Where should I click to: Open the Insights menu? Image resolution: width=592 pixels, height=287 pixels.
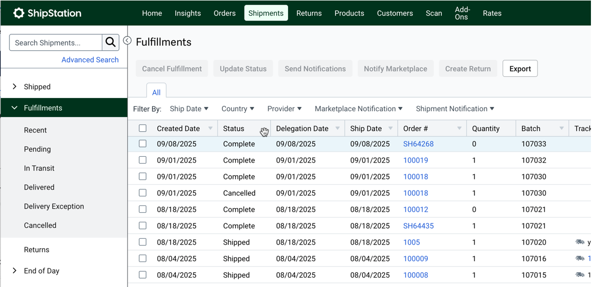(187, 13)
